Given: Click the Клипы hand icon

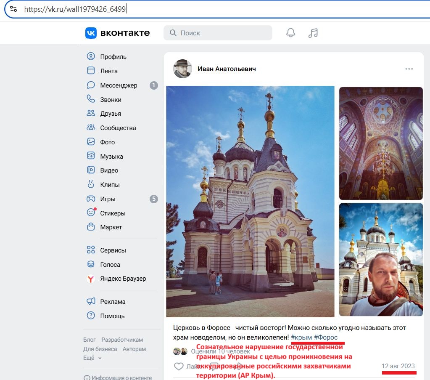Looking at the screenshot, I should [91, 184].
